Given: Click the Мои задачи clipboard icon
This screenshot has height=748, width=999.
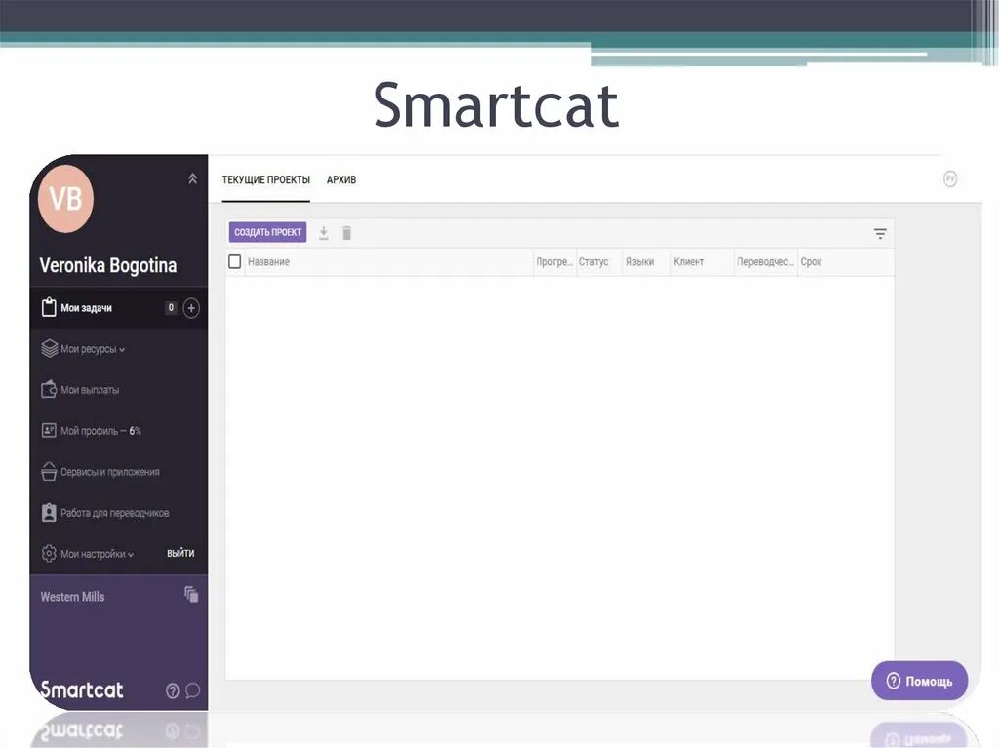Looking at the screenshot, I should 49,308.
